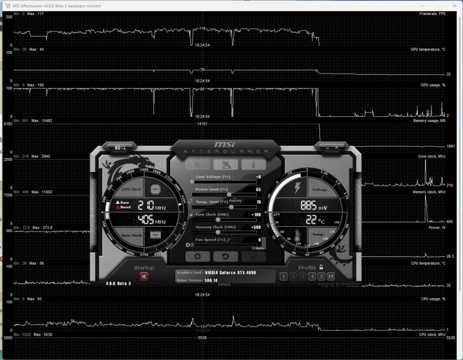Click the Core Clock slider handle
The width and height of the screenshot is (463, 360).
pyautogui.click(x=218, y=220)
